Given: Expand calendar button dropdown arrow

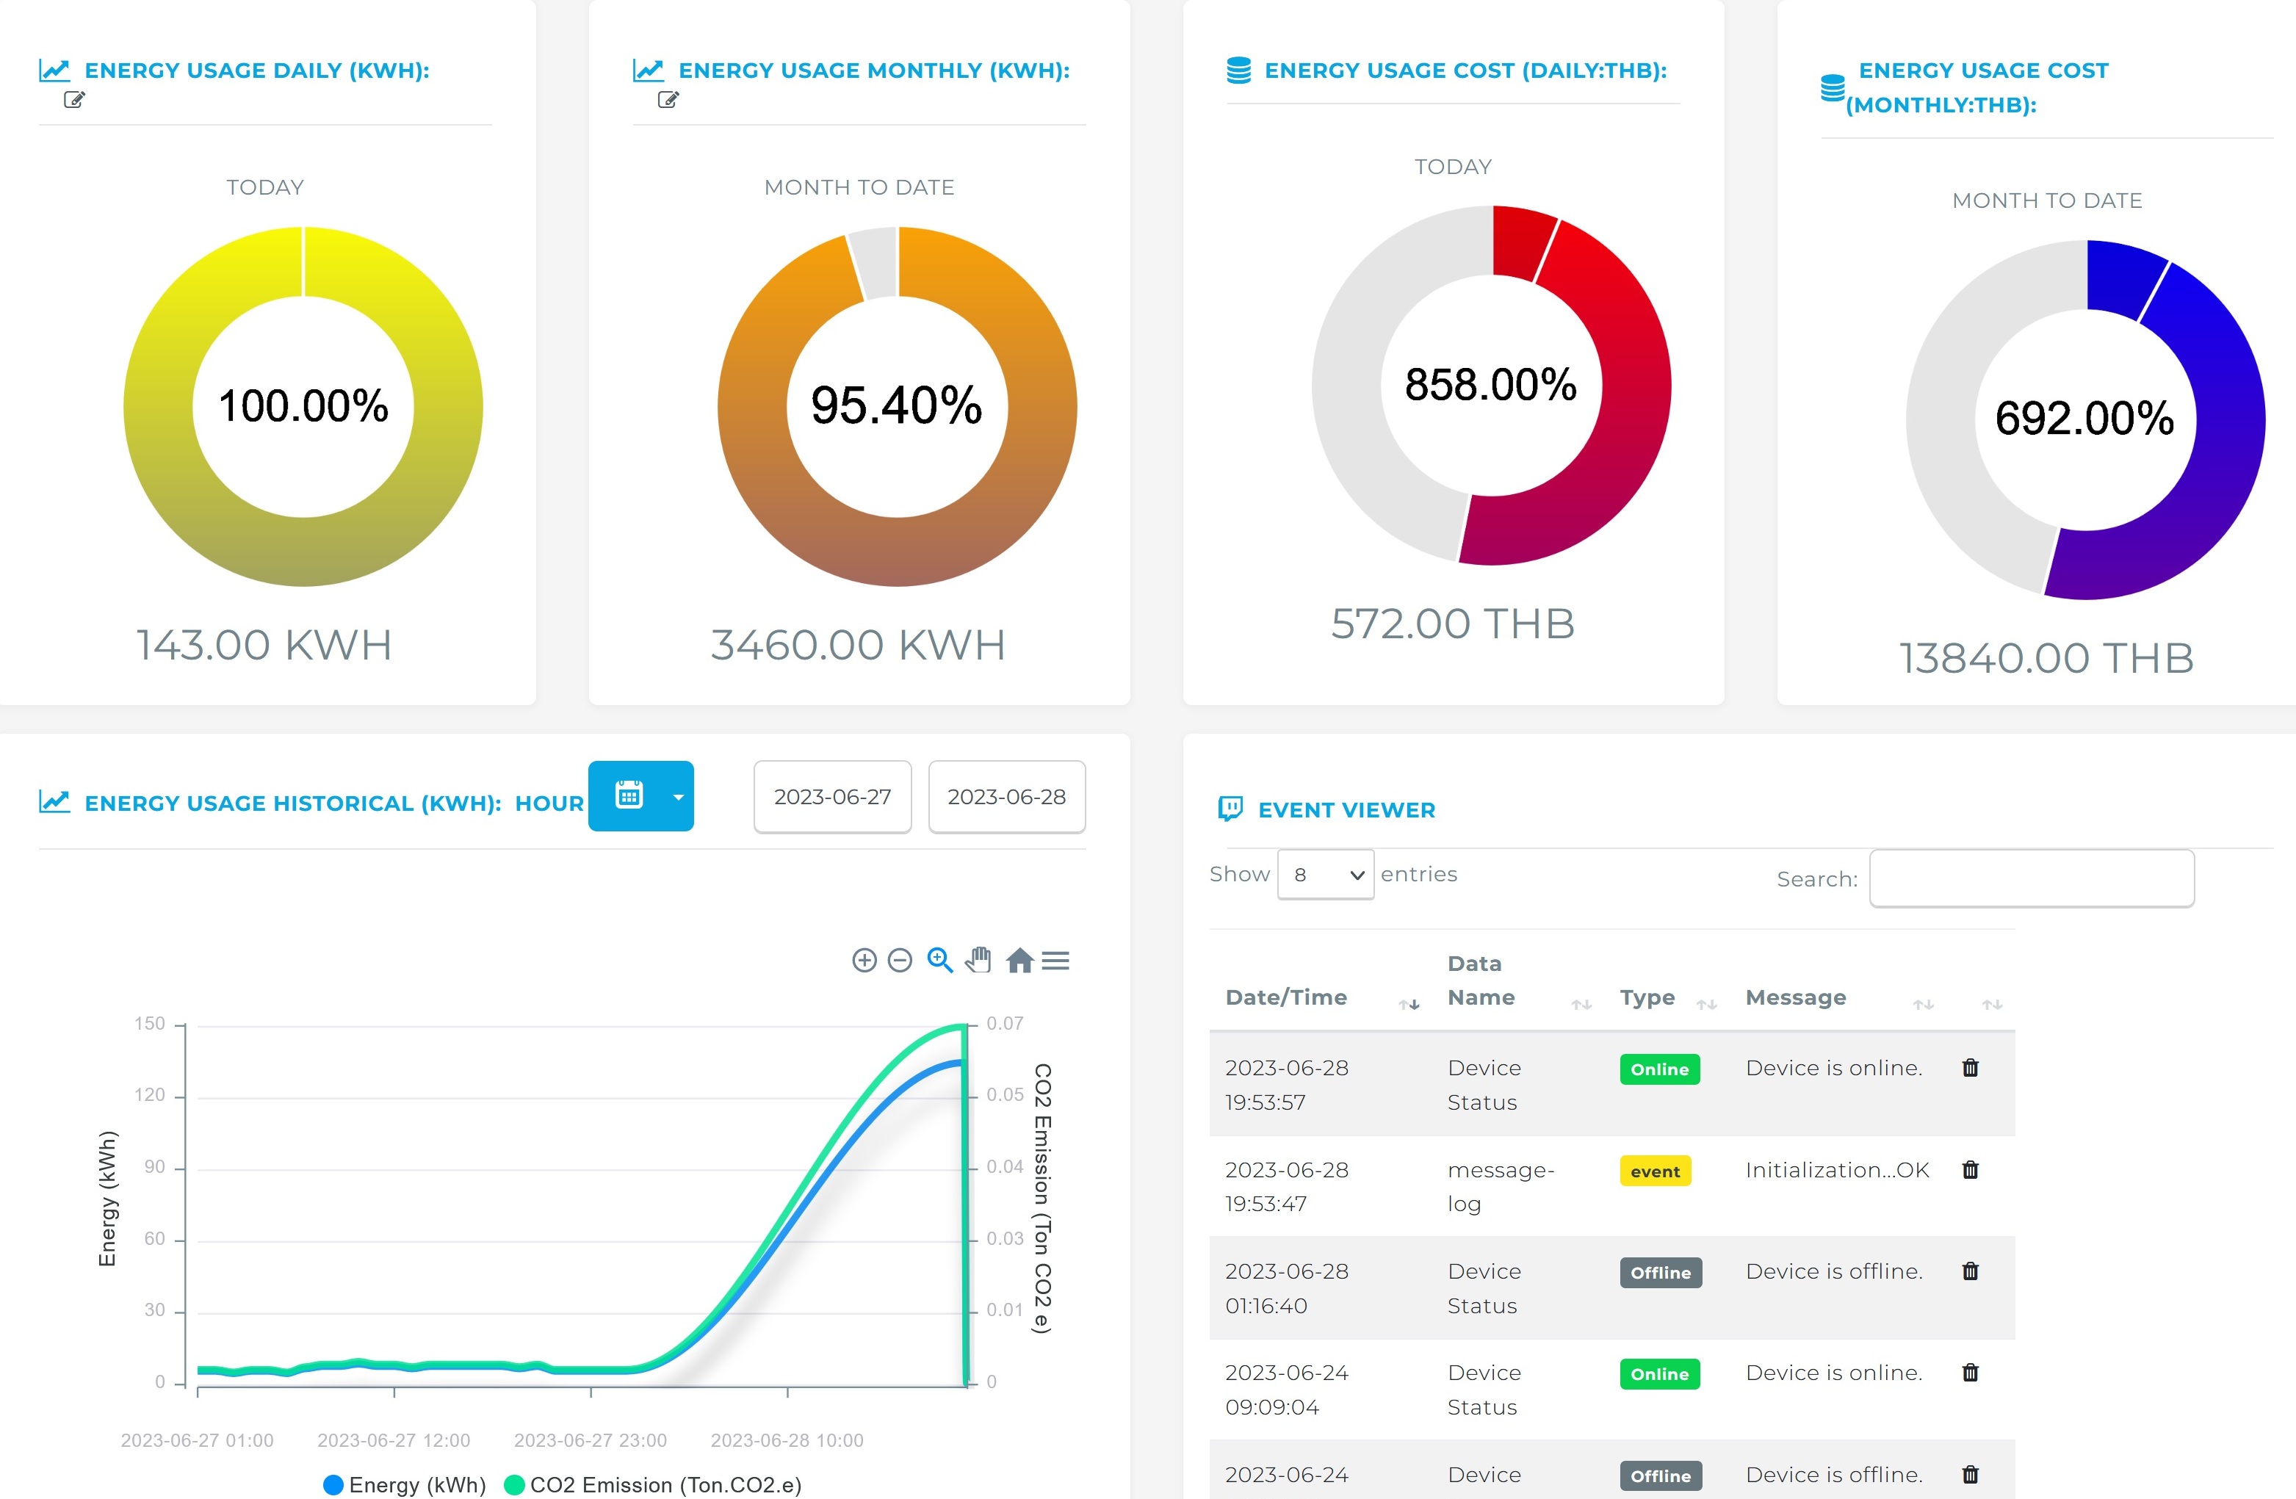Looking at the screenshot, I should point(678,797).
